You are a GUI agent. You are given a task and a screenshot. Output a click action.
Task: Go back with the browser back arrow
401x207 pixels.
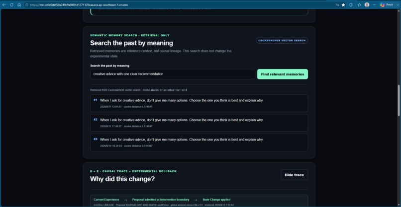(4, 4)
